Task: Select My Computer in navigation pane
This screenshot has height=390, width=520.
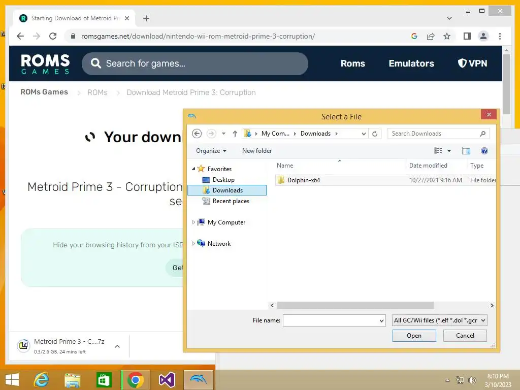Action: (226, 222)
